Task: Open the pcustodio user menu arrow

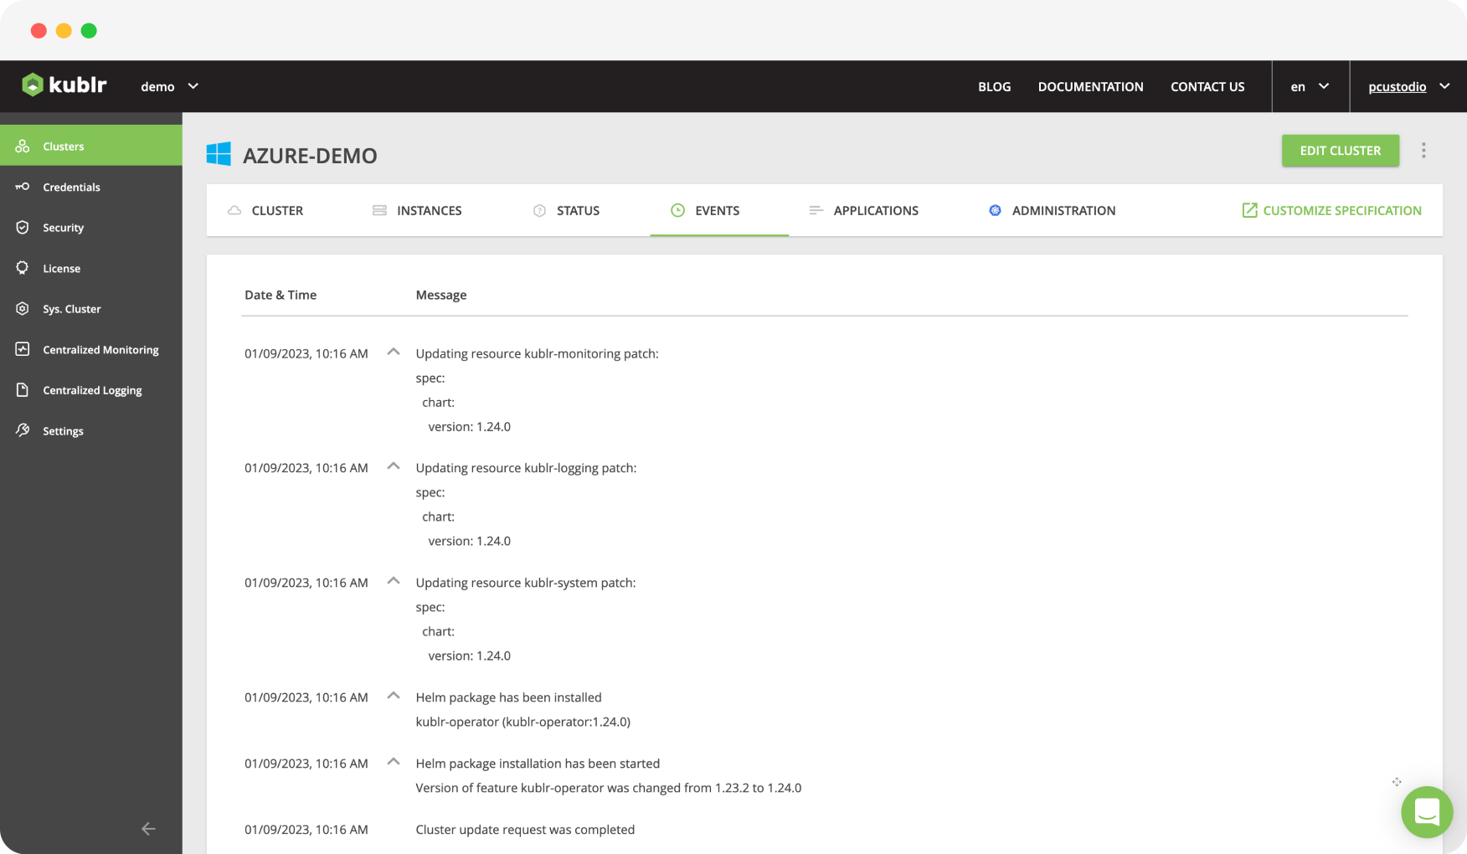Action: 1444,86
